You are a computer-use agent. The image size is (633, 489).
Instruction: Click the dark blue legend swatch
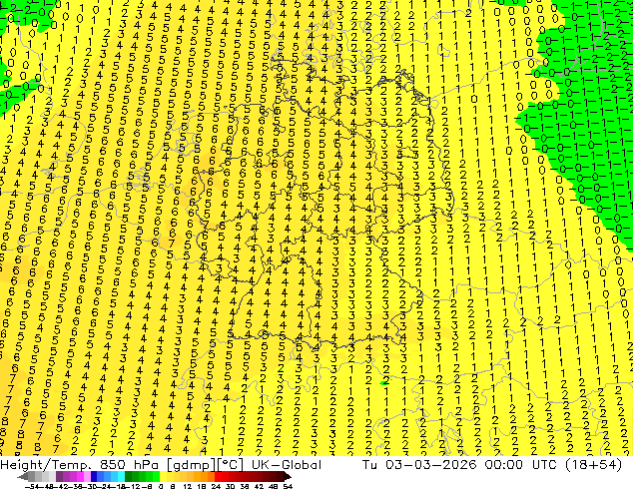point(94,476)
